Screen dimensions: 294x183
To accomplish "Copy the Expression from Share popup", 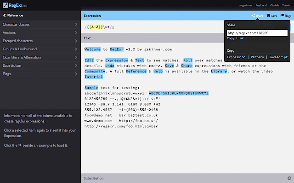I will (236, 57).
